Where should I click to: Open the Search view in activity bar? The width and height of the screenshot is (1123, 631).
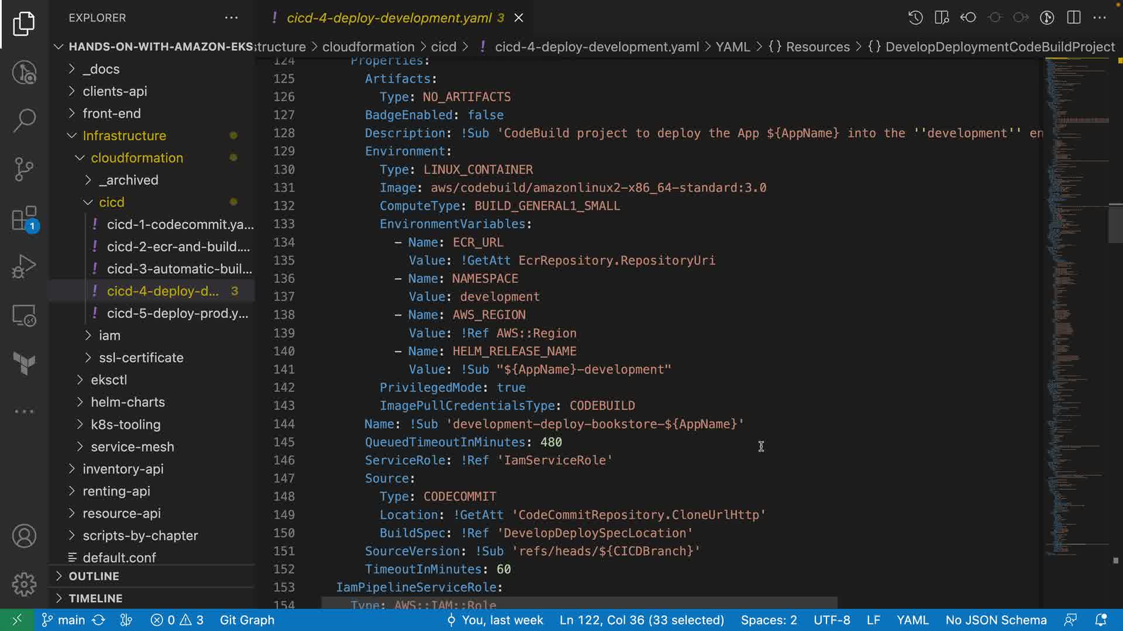24,120
